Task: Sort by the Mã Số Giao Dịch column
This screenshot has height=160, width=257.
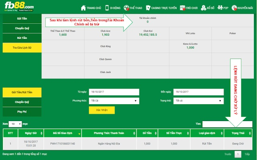Action: click(63, 133)
